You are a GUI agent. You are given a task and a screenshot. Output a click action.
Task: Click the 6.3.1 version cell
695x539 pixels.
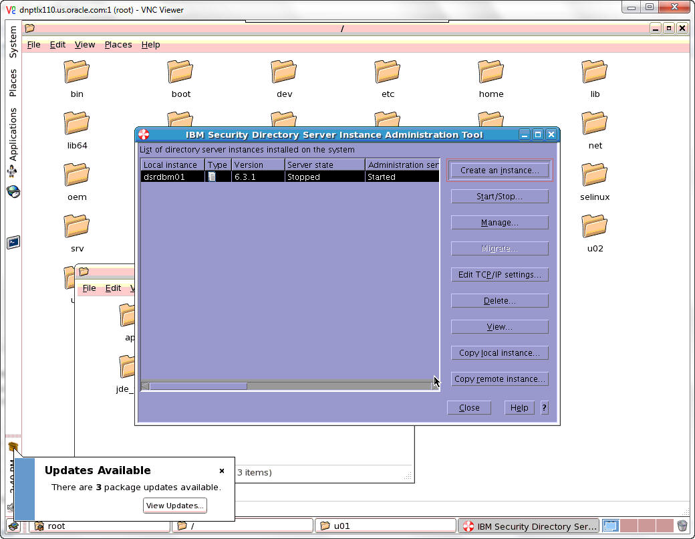(258, 177)
